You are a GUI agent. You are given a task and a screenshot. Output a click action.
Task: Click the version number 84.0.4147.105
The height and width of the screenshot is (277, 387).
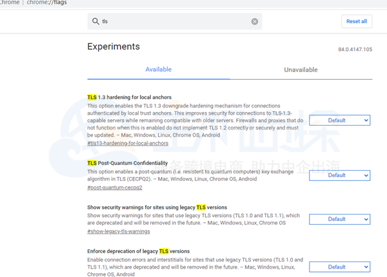coord(355,50)
